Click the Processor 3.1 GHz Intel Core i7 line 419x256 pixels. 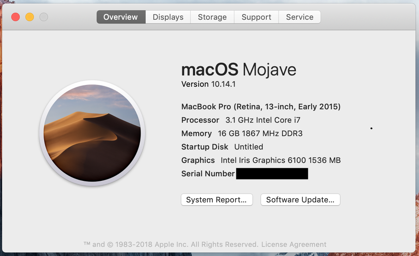tap(241, 120)
